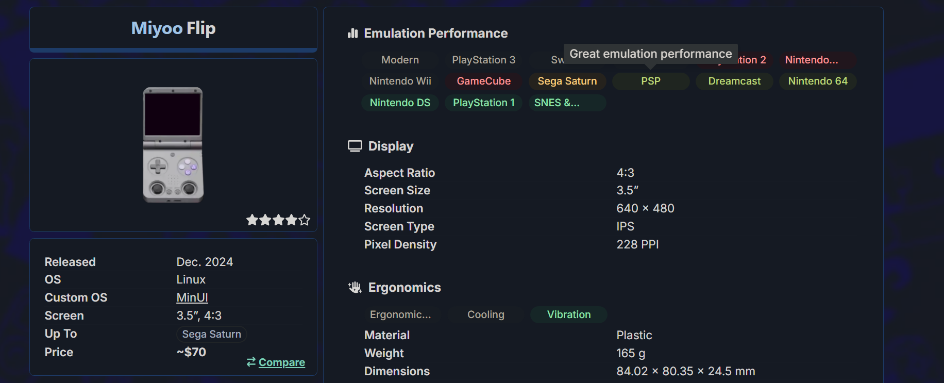
Task: Click the compare arrows icon
Action: (251, 362)
